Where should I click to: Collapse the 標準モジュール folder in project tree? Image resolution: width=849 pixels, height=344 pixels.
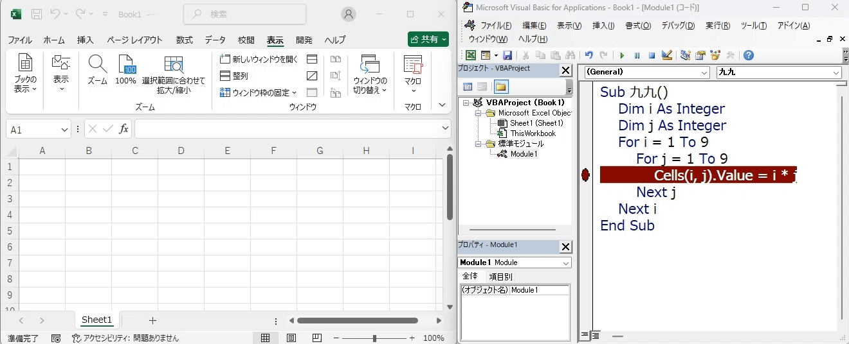coord(479,144)
